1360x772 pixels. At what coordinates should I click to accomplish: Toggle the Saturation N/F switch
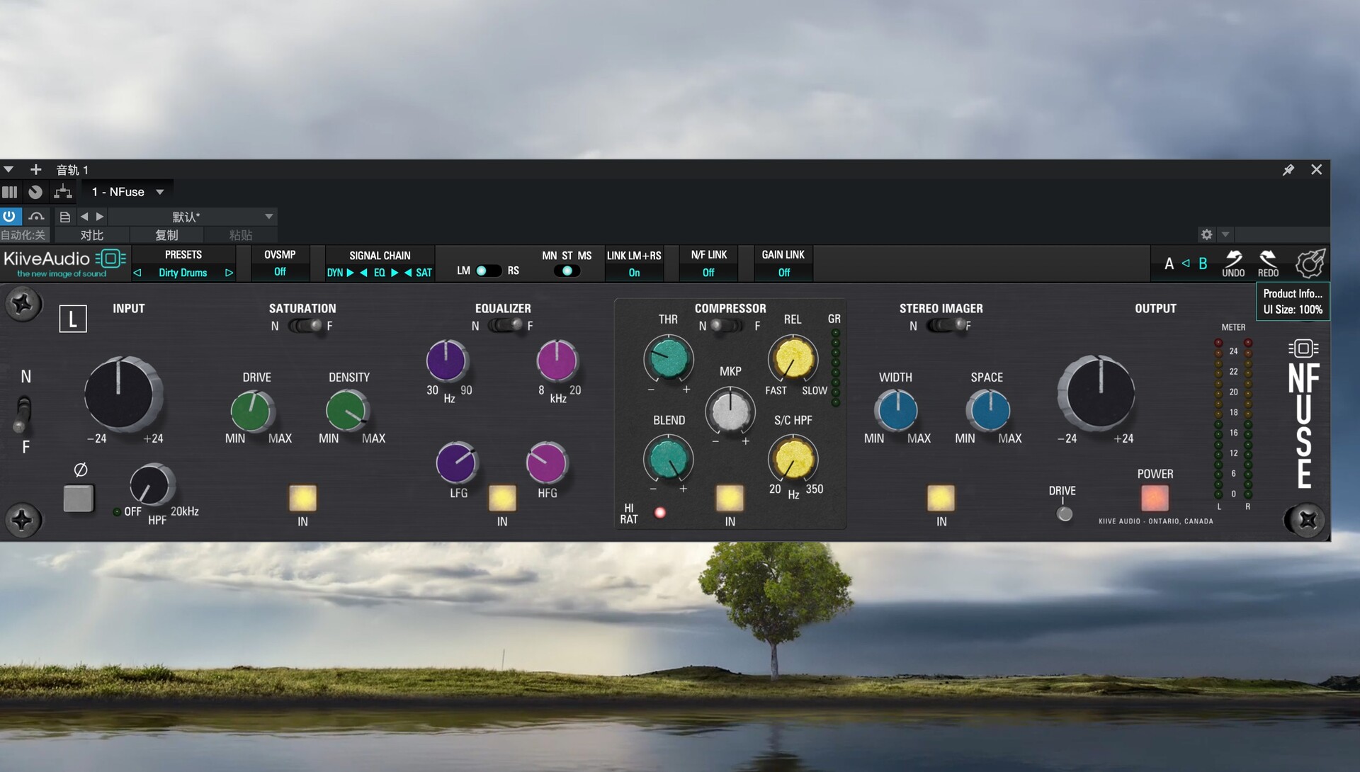pyautogui.click(x=305, y=326)
